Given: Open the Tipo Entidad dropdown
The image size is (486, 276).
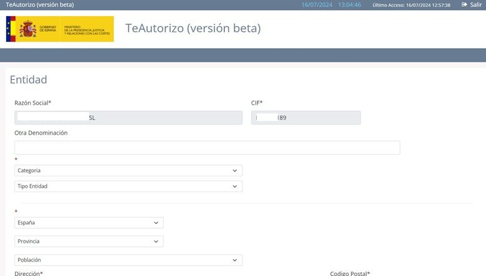Looking at the screenshot, I should point(128,186).
